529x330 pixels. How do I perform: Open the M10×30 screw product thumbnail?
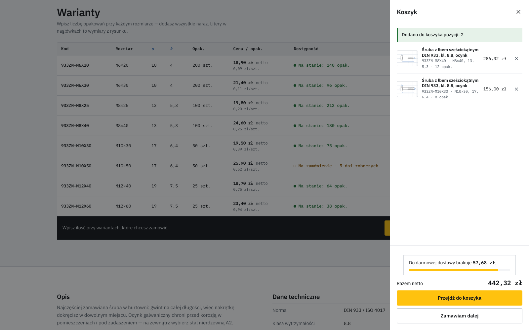coord(407,89)
